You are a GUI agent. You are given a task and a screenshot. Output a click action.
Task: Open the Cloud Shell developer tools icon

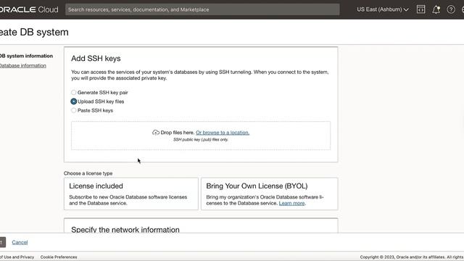420,9
